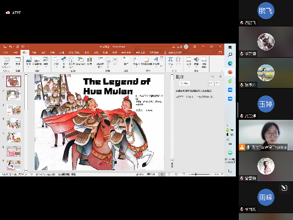Insert an equation (pi icon)
Screen dimensions: 293x220
click(170, 62)
